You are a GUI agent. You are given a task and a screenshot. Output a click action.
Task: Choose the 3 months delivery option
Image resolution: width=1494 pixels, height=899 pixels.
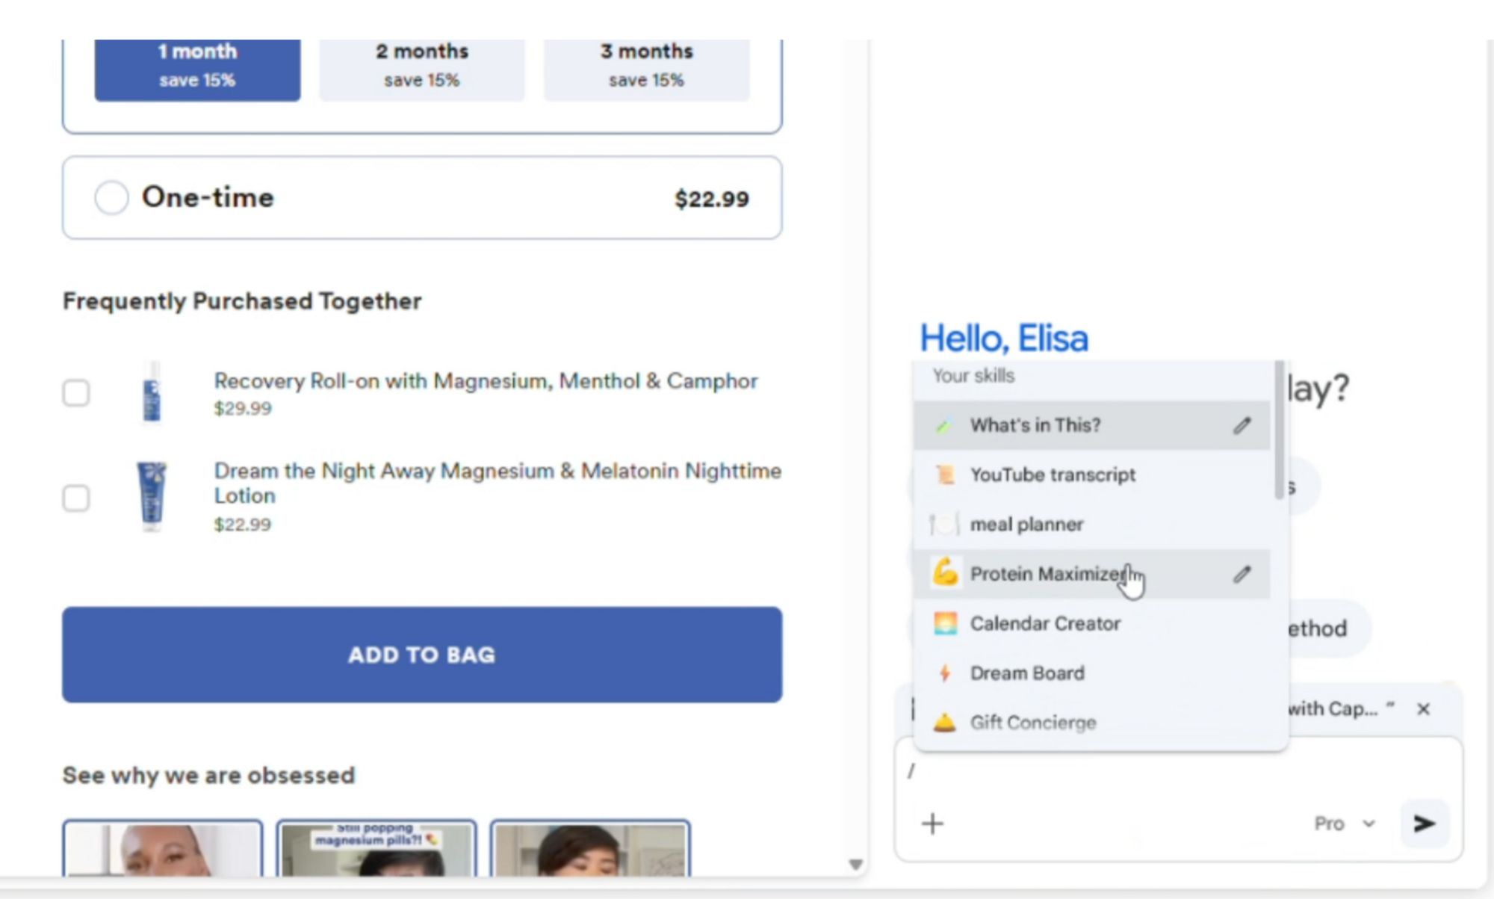(x=646, y=65)
